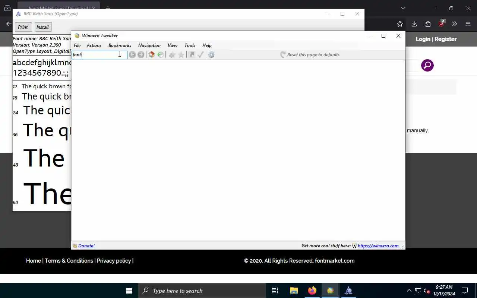The height and width of the screenshot is (298, 477).
Task: Switch to the font viewer on the taskbar
Action: [348, 291]
